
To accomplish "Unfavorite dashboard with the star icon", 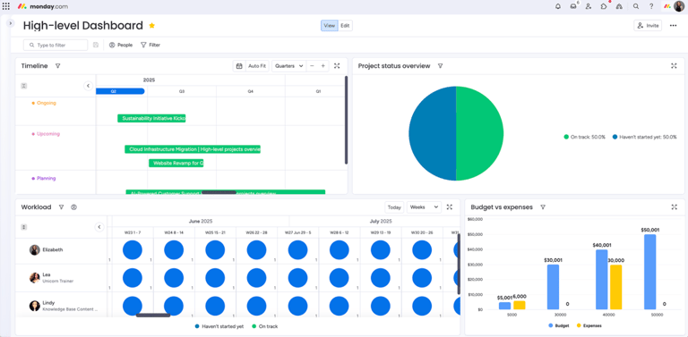I will click(151, 25).
